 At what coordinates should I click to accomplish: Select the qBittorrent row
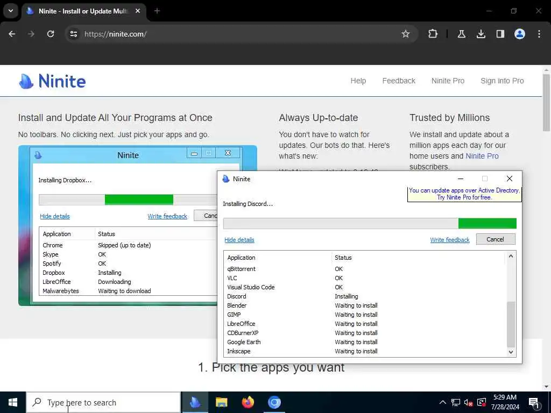365,269
